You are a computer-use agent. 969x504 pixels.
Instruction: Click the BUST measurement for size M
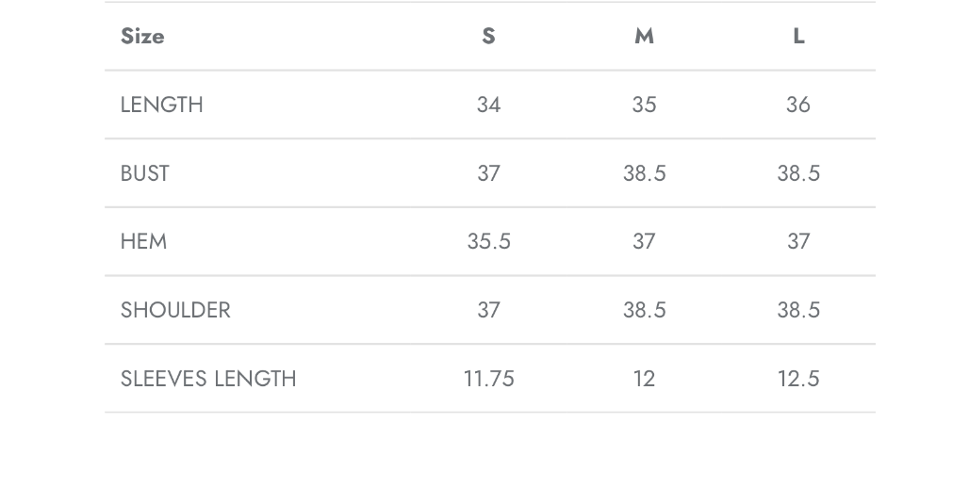point(644,173)
